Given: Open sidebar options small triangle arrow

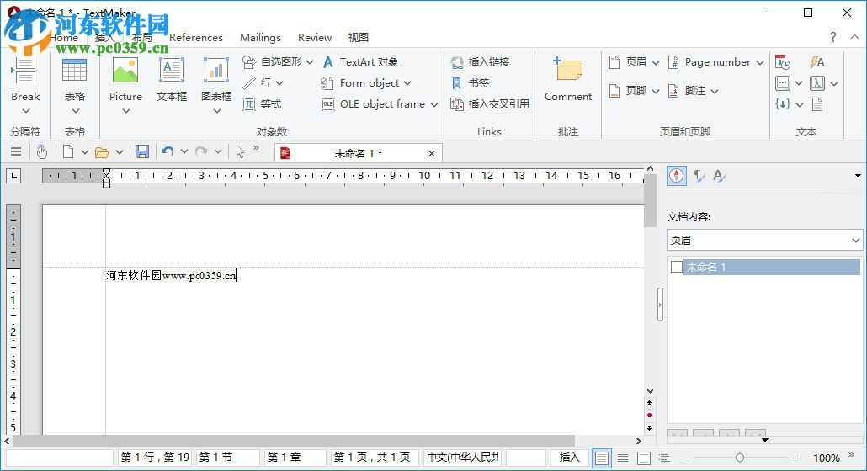Looking at the screenshot, I should pos(858,176).
